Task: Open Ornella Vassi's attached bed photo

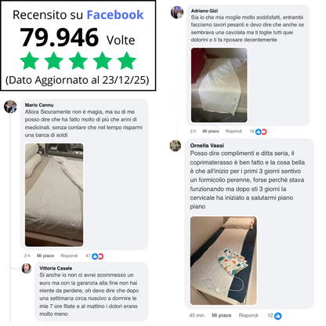Action: 223,260
